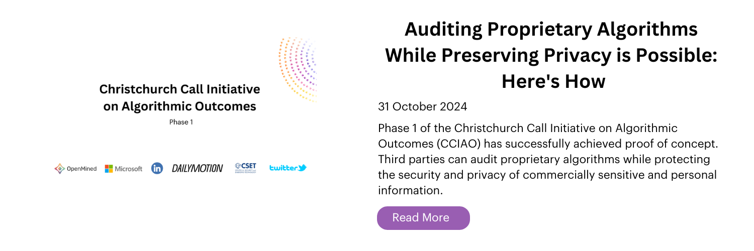
Task: Click the OpenMined diamond logo icon
Action: coord(60,168)
